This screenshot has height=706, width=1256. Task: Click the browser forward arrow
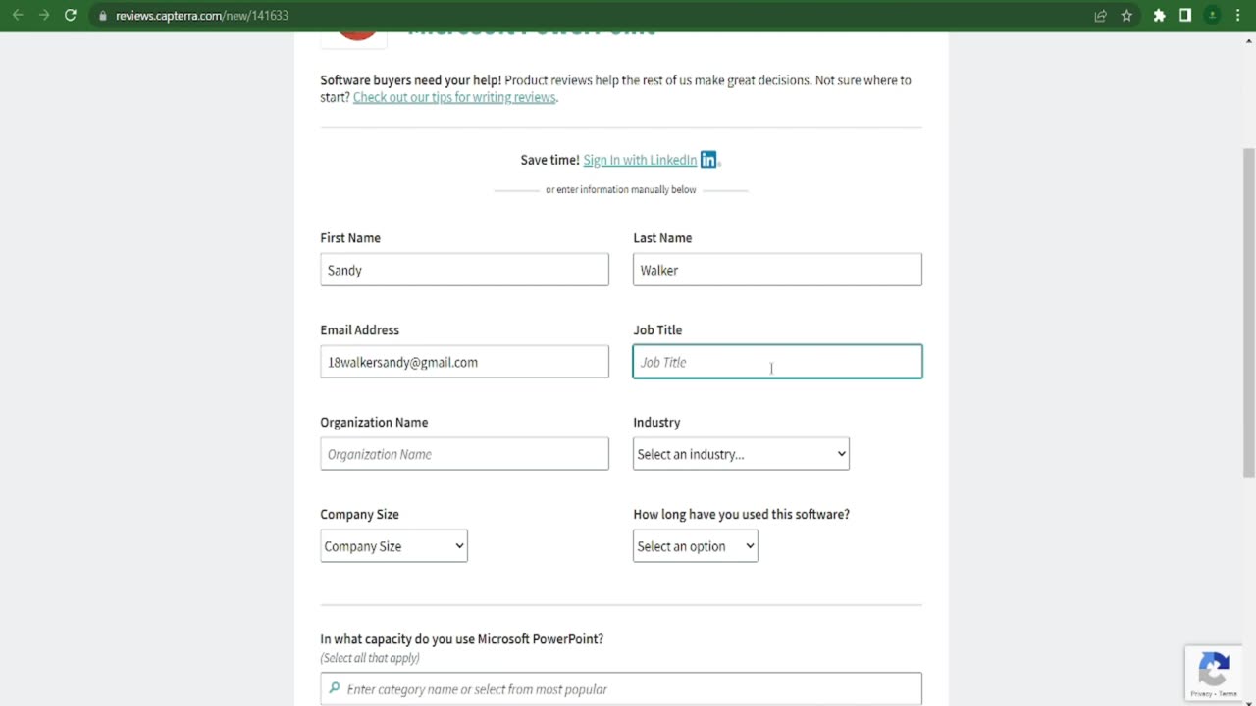click(x=43, y=15)
